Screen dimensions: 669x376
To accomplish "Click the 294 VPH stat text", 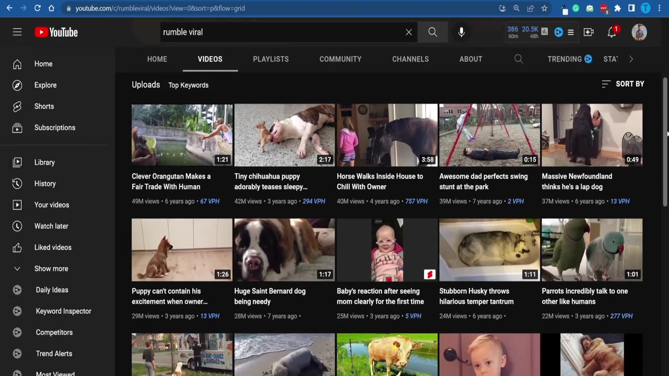I will click(314, 201).
